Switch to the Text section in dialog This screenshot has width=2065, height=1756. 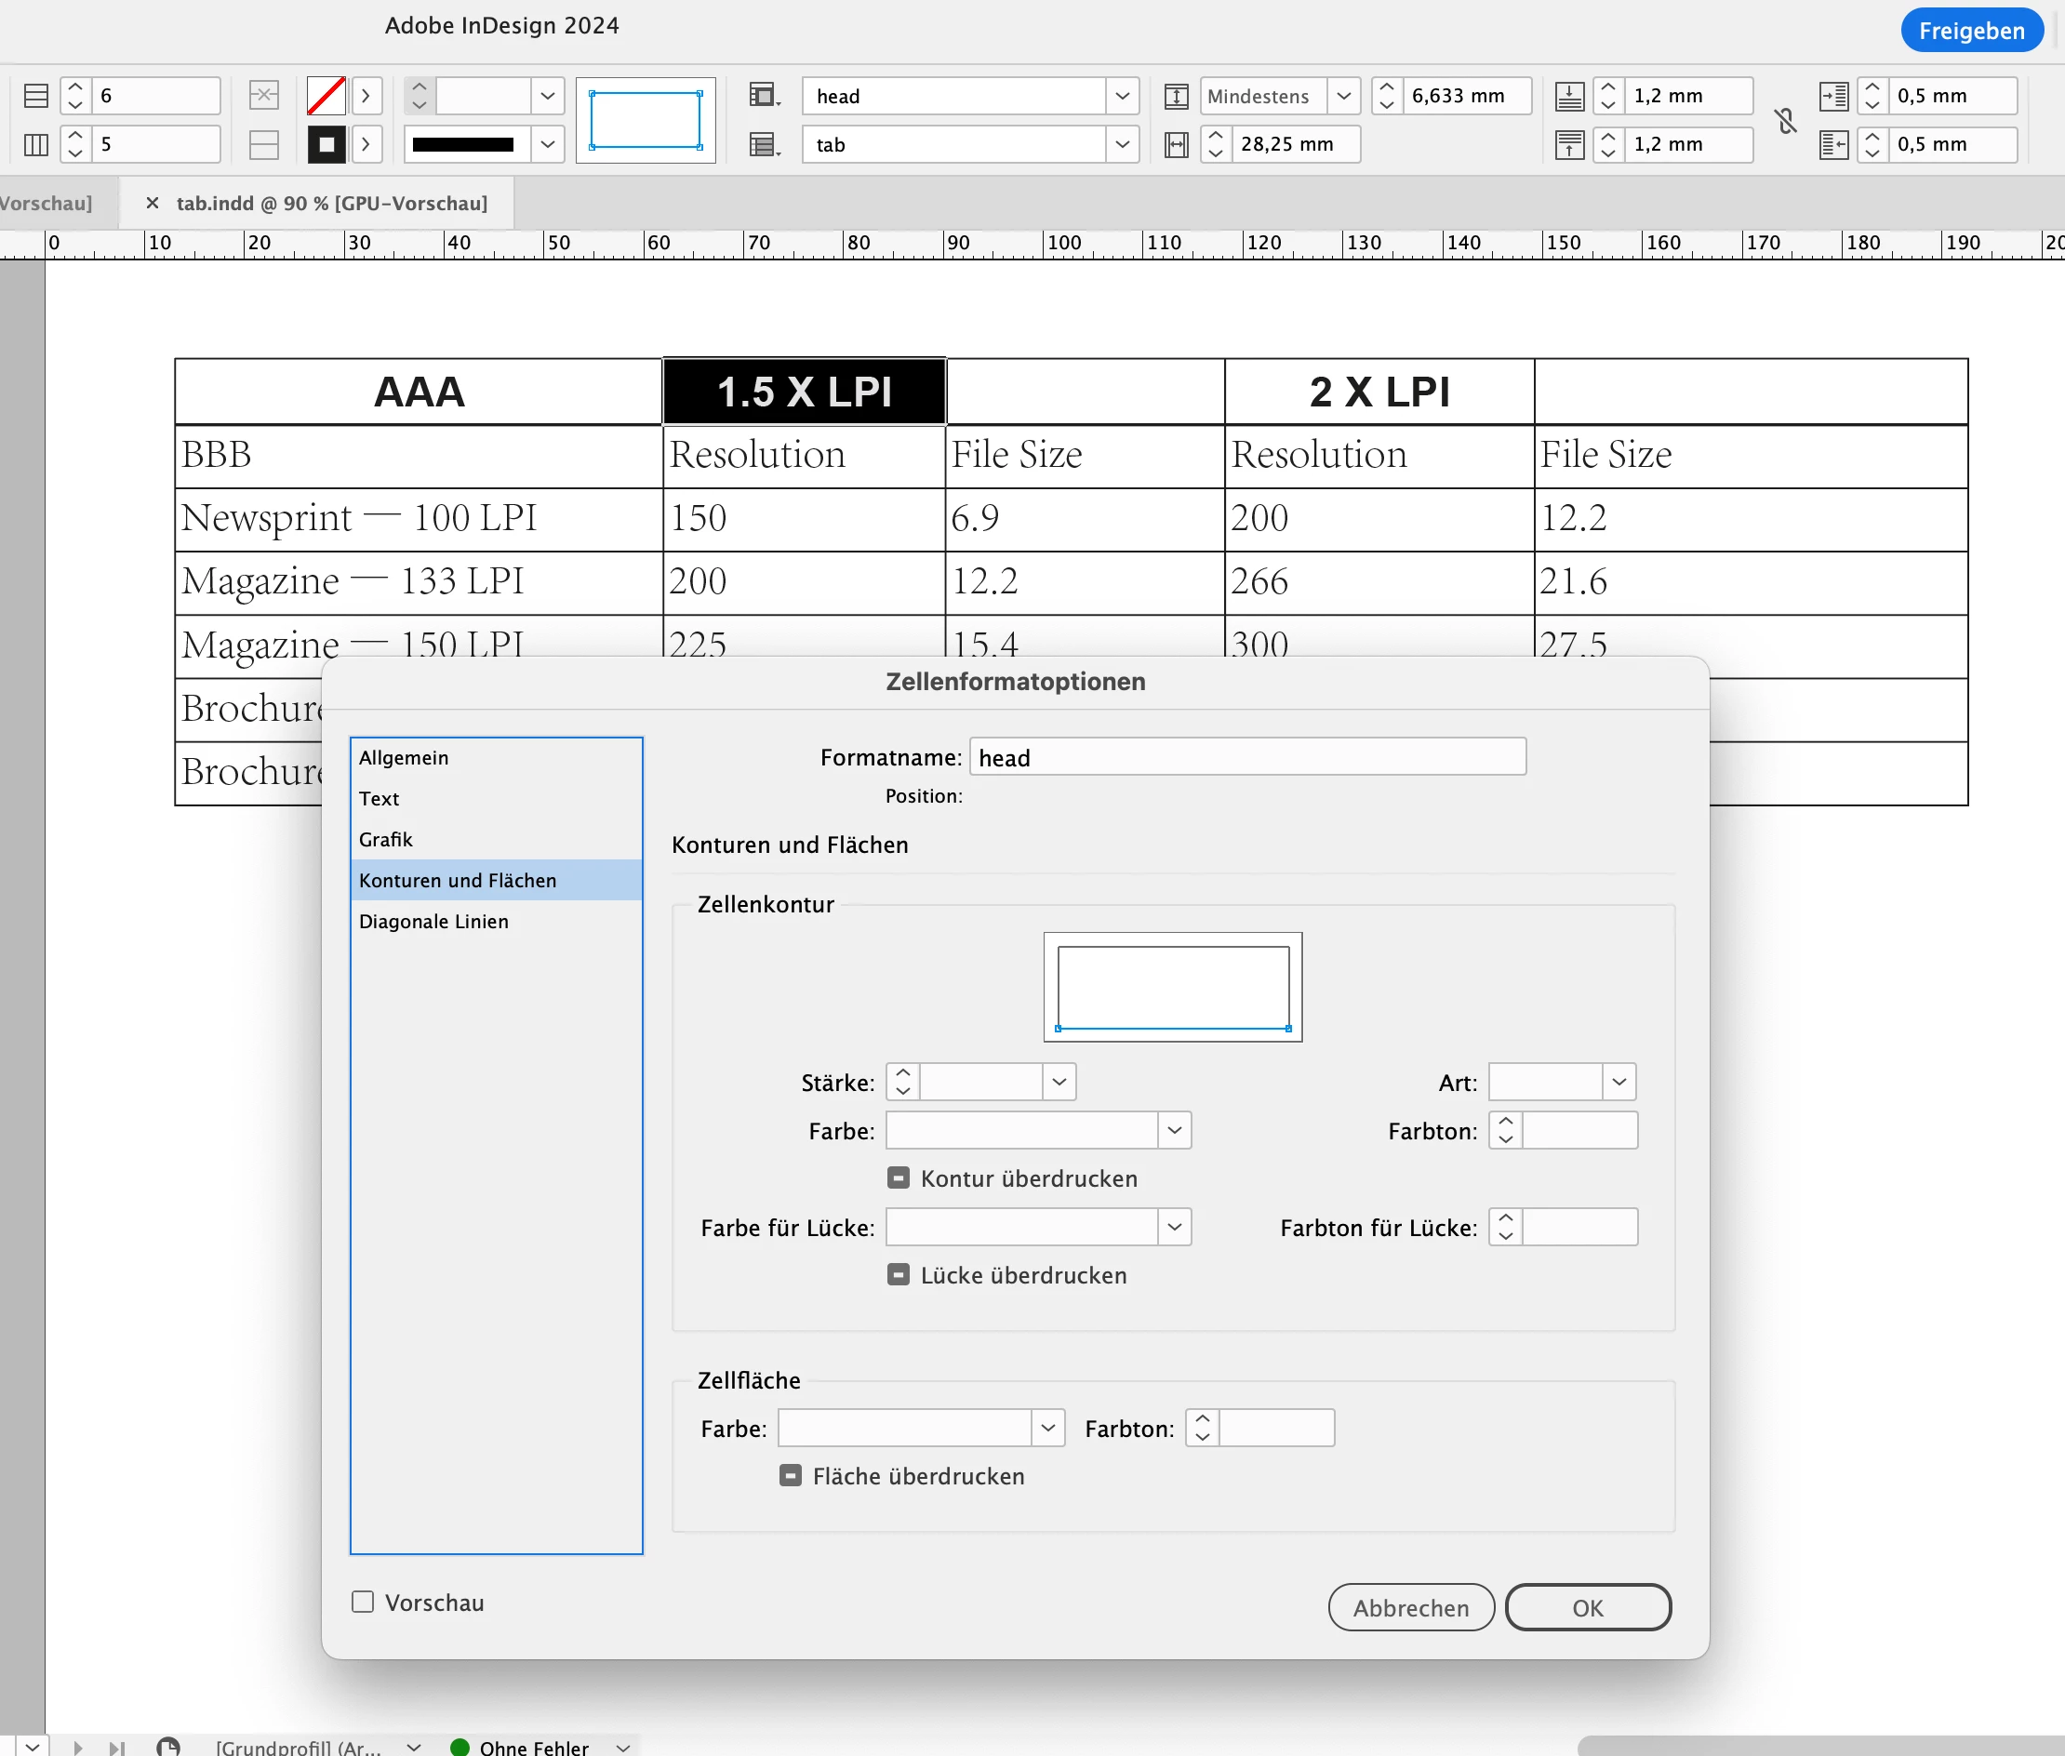click(379, 798)
